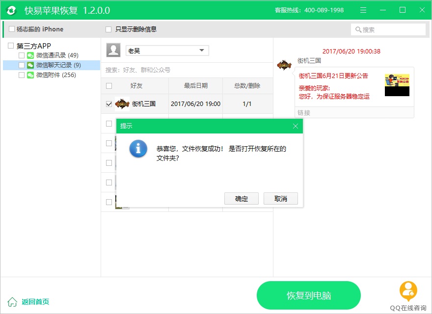
Task: Click the app logo in title bar
Action: tap(11, 10)
